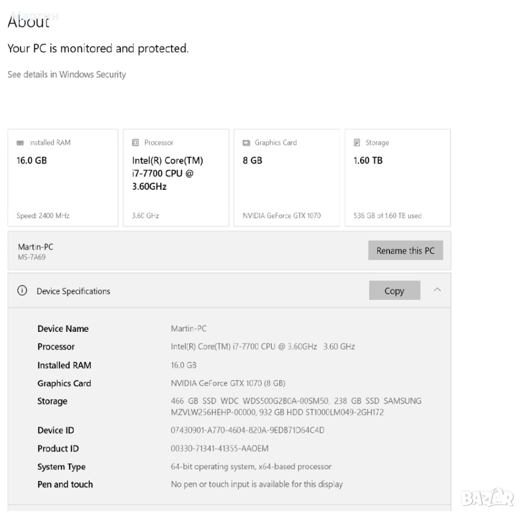This screenshot has width=520, height=513.
Task: Click the Device Specifications header label
Action: [x=73, y=291]
